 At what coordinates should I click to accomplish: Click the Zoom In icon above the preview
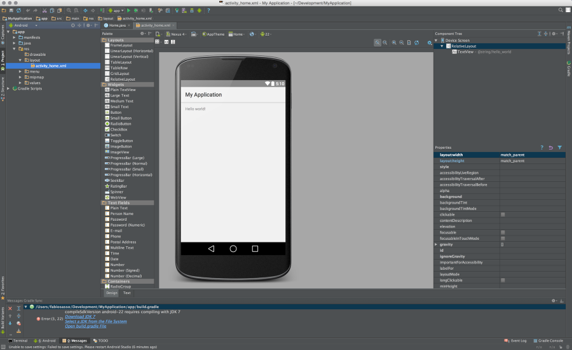[394, 43]
